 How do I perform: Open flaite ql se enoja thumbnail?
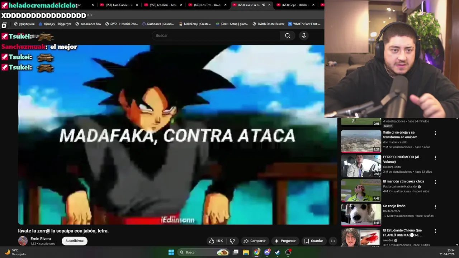[361, 141]
